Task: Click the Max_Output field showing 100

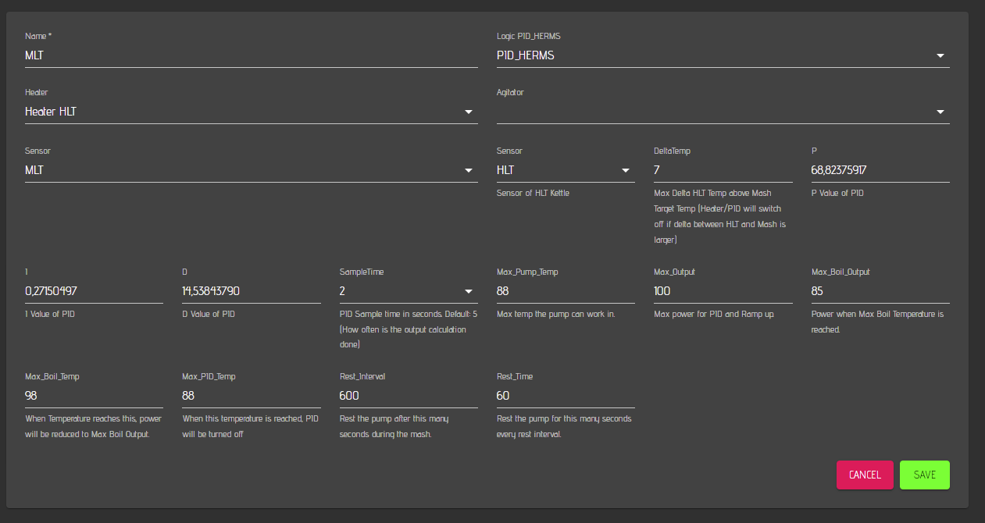Action: point(722,291)
